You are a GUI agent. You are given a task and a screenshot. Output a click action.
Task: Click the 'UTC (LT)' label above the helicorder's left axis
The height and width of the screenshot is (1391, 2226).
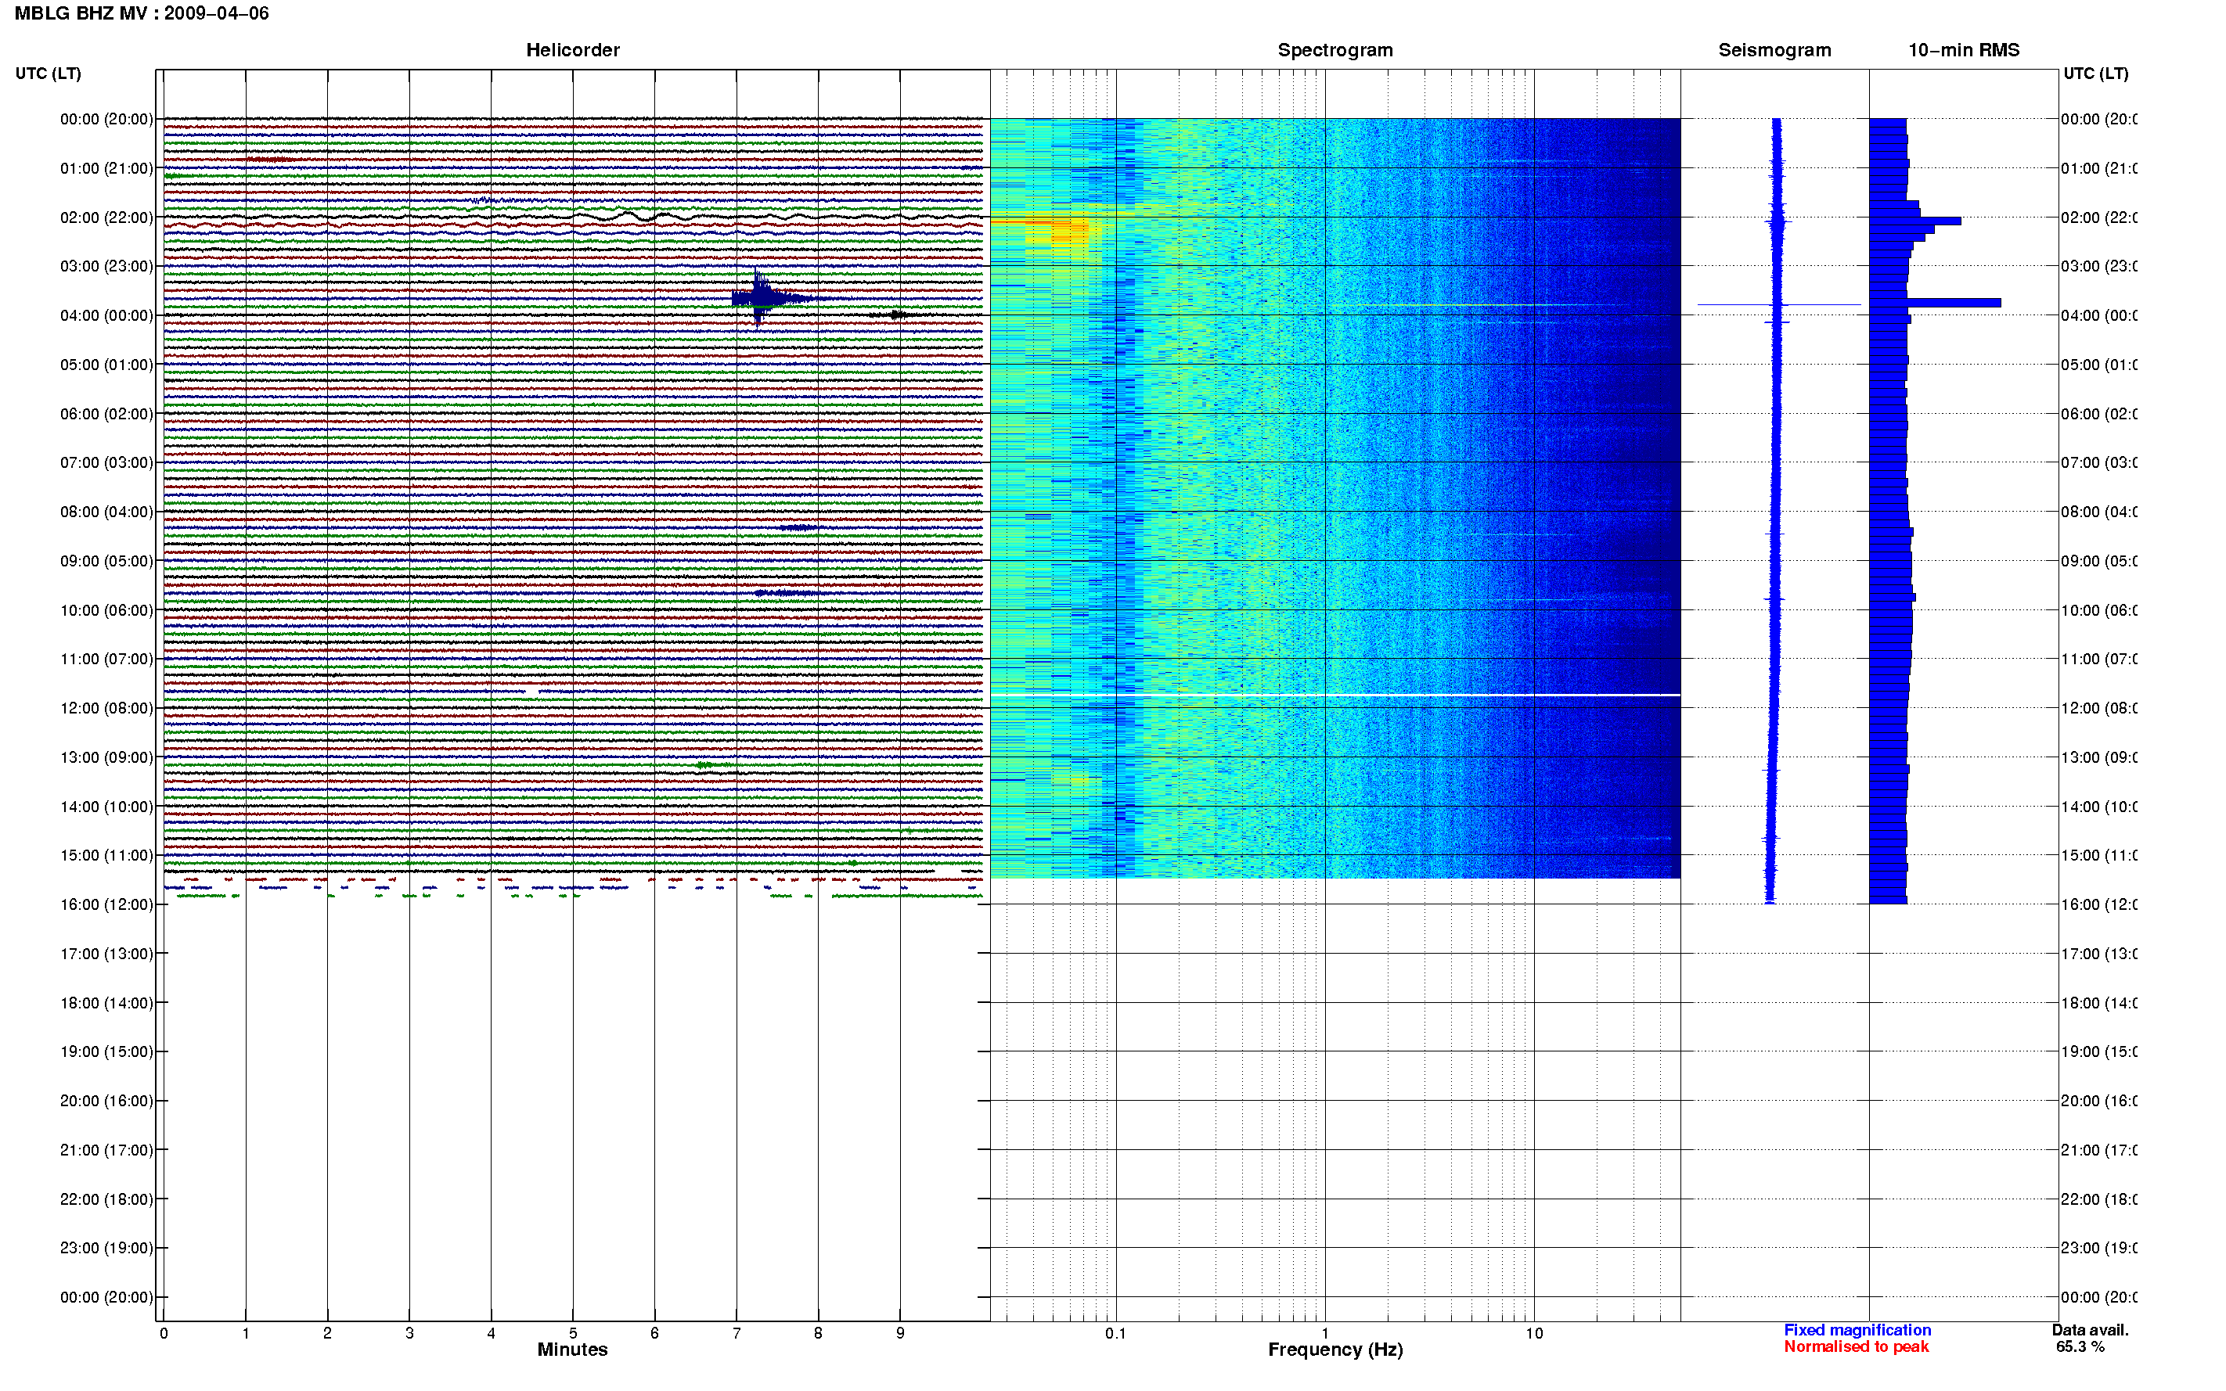click(48, 73)
